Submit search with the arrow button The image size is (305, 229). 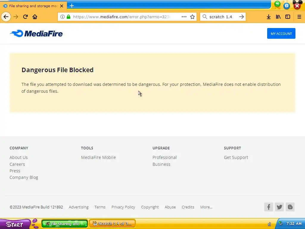point(241,17)
